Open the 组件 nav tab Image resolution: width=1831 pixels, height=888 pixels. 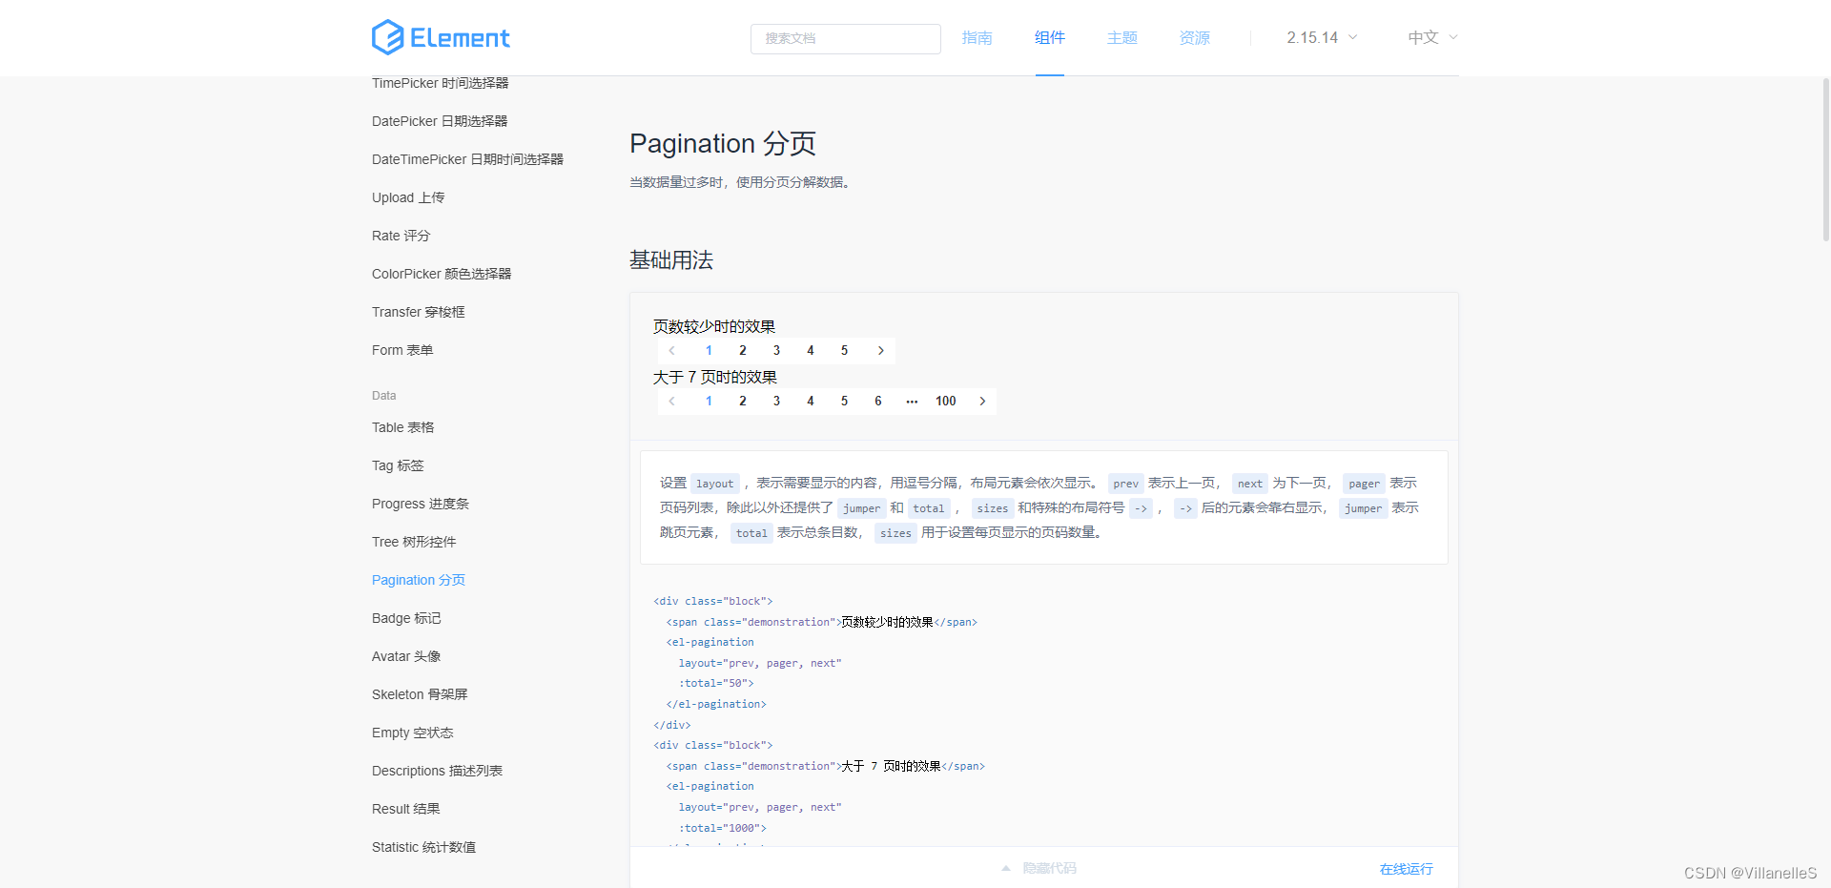pyautogui.click(x=1050, y=37)
